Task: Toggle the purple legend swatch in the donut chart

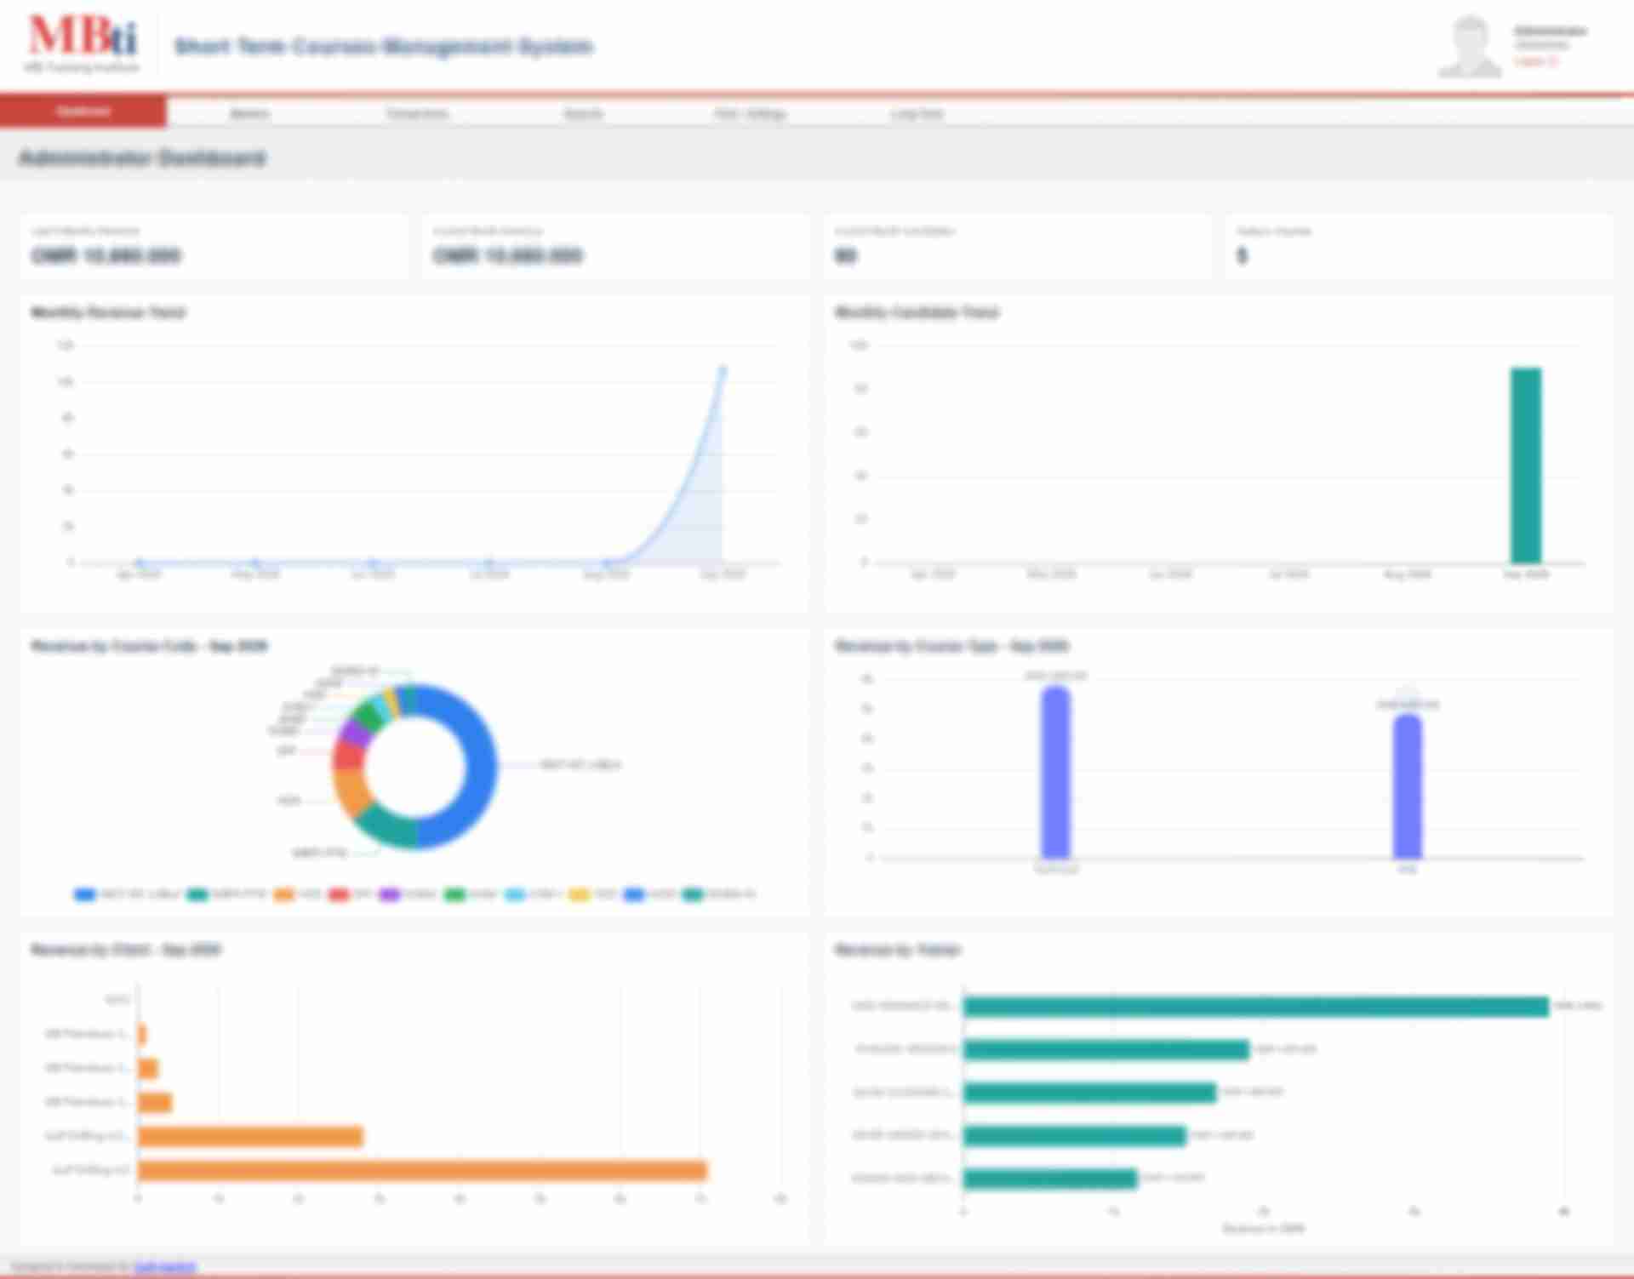Action: coord(389,894)
